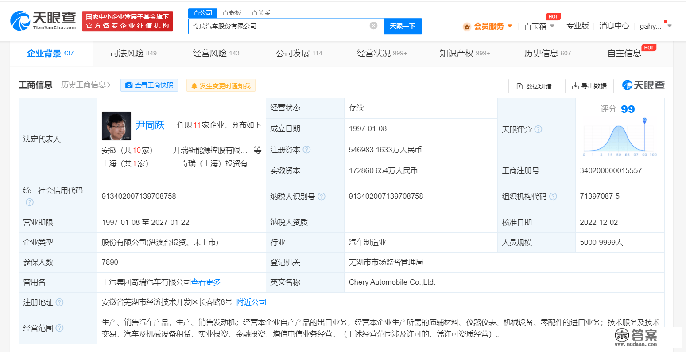Click 导出数据 button
Viewport: 686px width, 352px height.
pyautogui.click(x=589, y=86)
